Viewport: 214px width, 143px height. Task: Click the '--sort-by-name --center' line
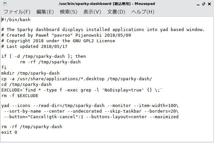(x=91, y=111)
